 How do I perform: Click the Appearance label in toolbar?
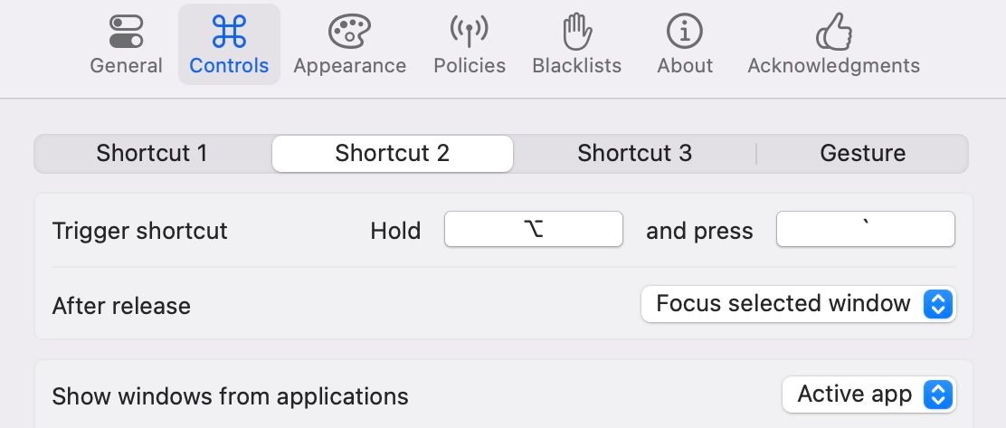pos(349,66)
